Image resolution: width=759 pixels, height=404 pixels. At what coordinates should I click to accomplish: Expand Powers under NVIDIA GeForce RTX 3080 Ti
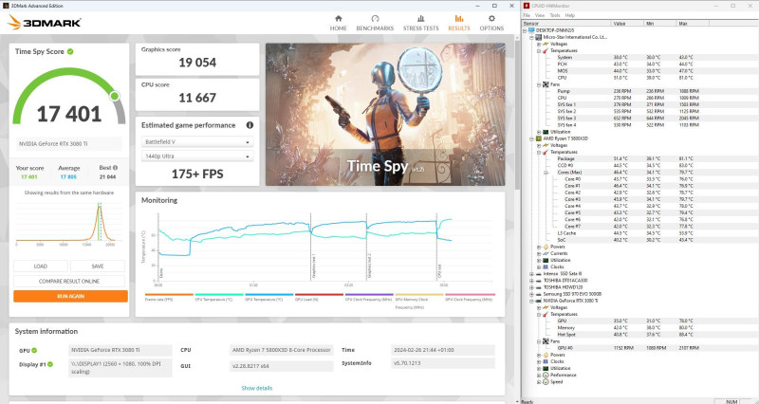(x=539, y=355)
